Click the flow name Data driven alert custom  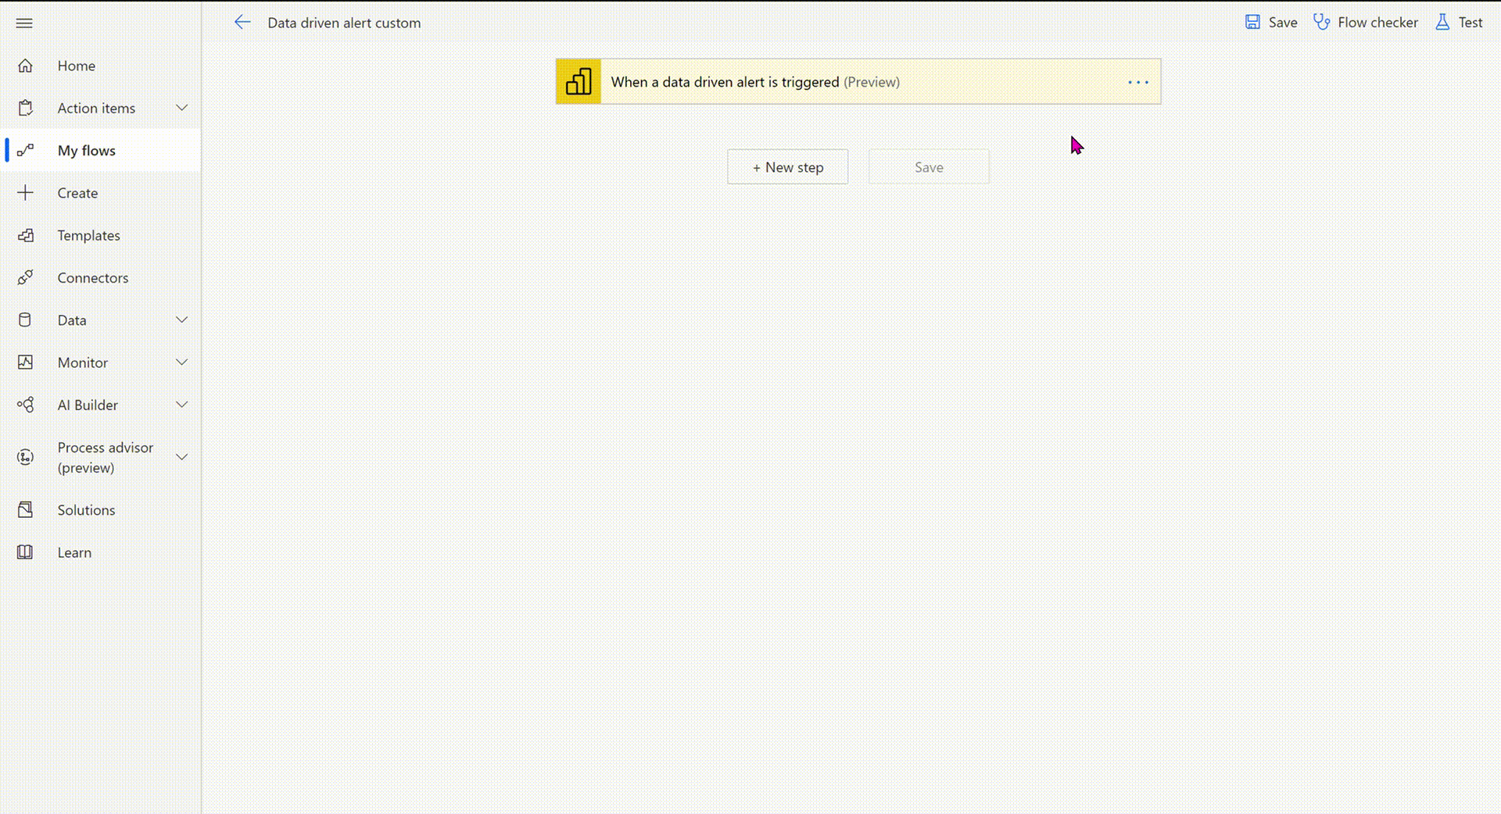click(x=344, y=23)
